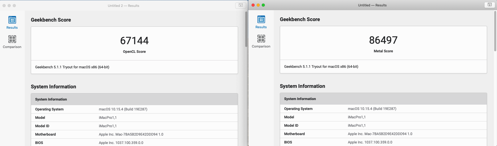Click System Information table header in Untitled window
This screenshot has height=146, width=497.
(x=383, y=99)
